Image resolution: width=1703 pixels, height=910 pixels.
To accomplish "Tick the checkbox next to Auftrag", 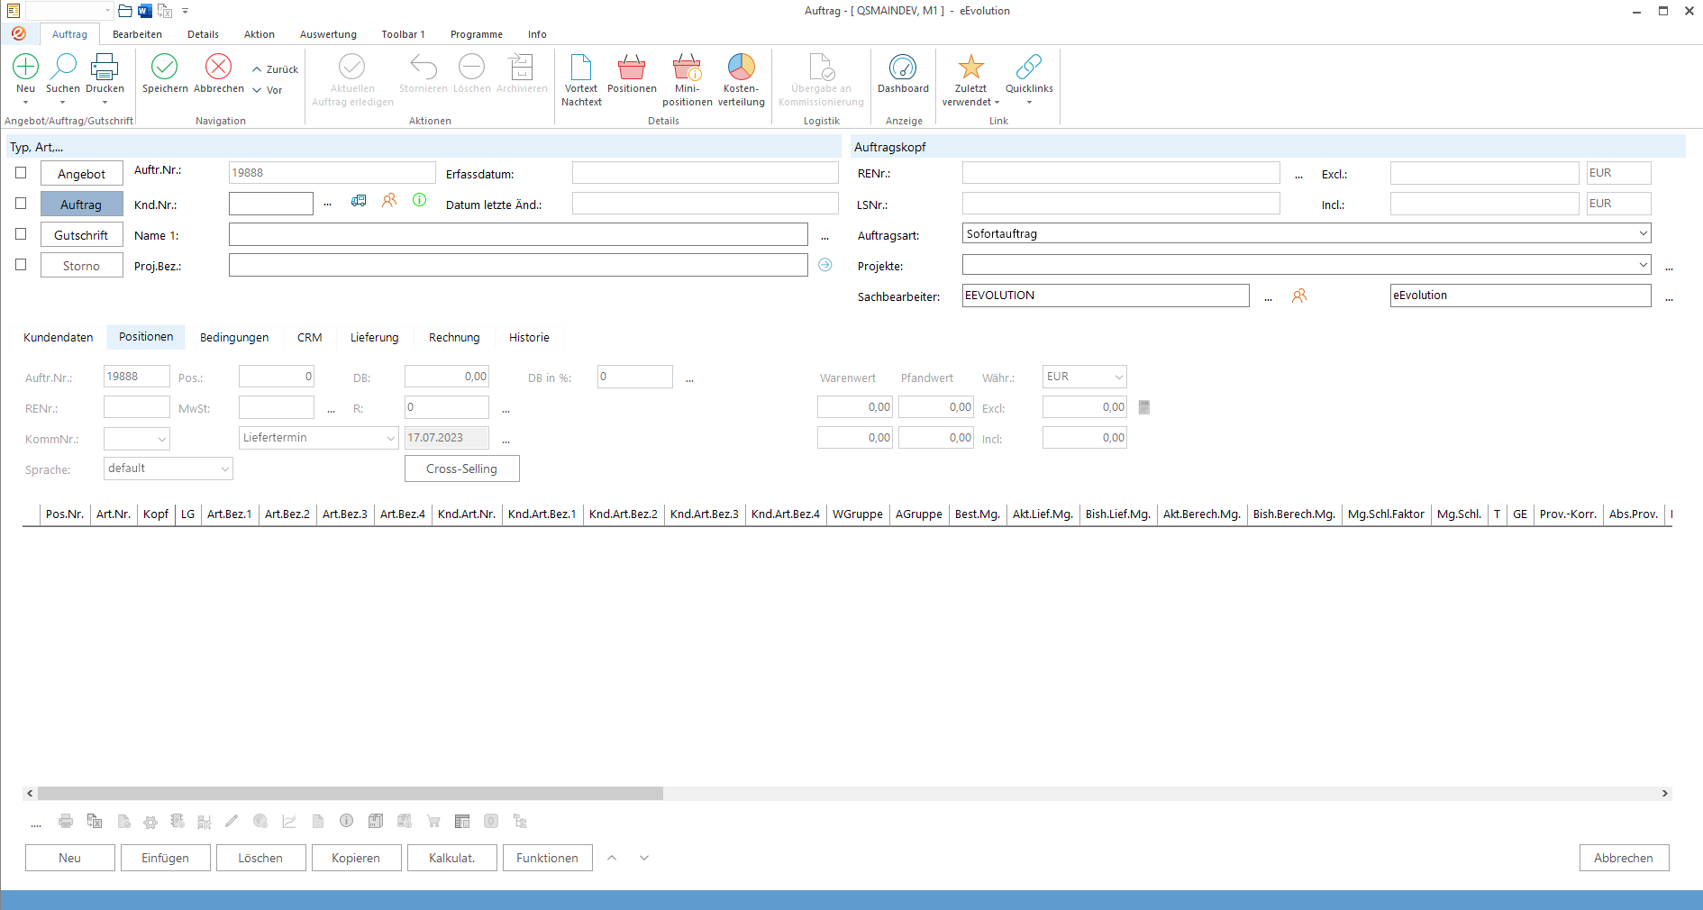I will coord(21,204).
